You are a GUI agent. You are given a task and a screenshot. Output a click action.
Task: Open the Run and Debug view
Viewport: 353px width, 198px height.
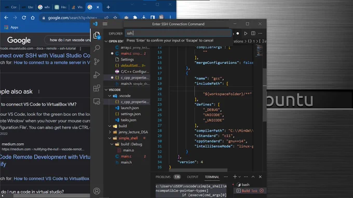97,74
